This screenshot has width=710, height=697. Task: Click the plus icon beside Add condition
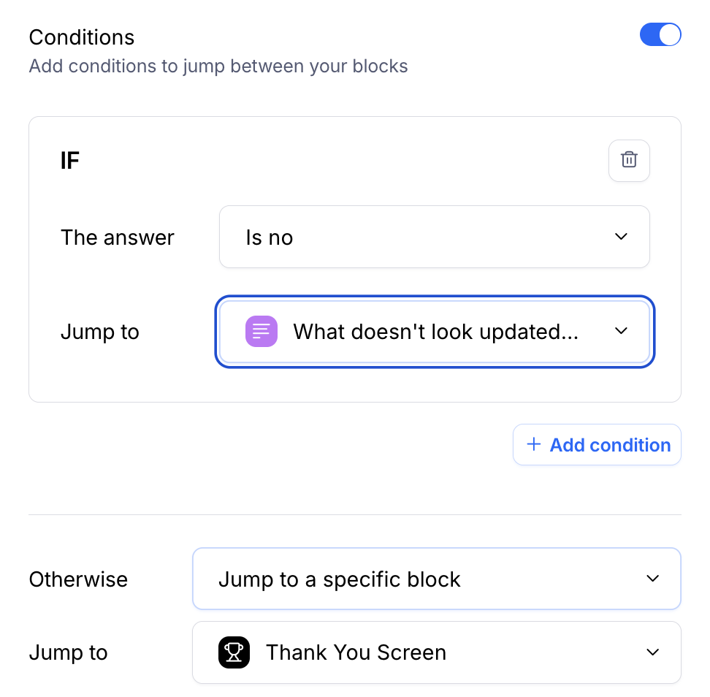tap(534, 444)
